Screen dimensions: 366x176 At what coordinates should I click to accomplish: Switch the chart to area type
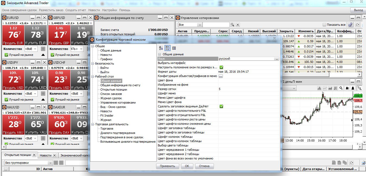click(330, 88)
